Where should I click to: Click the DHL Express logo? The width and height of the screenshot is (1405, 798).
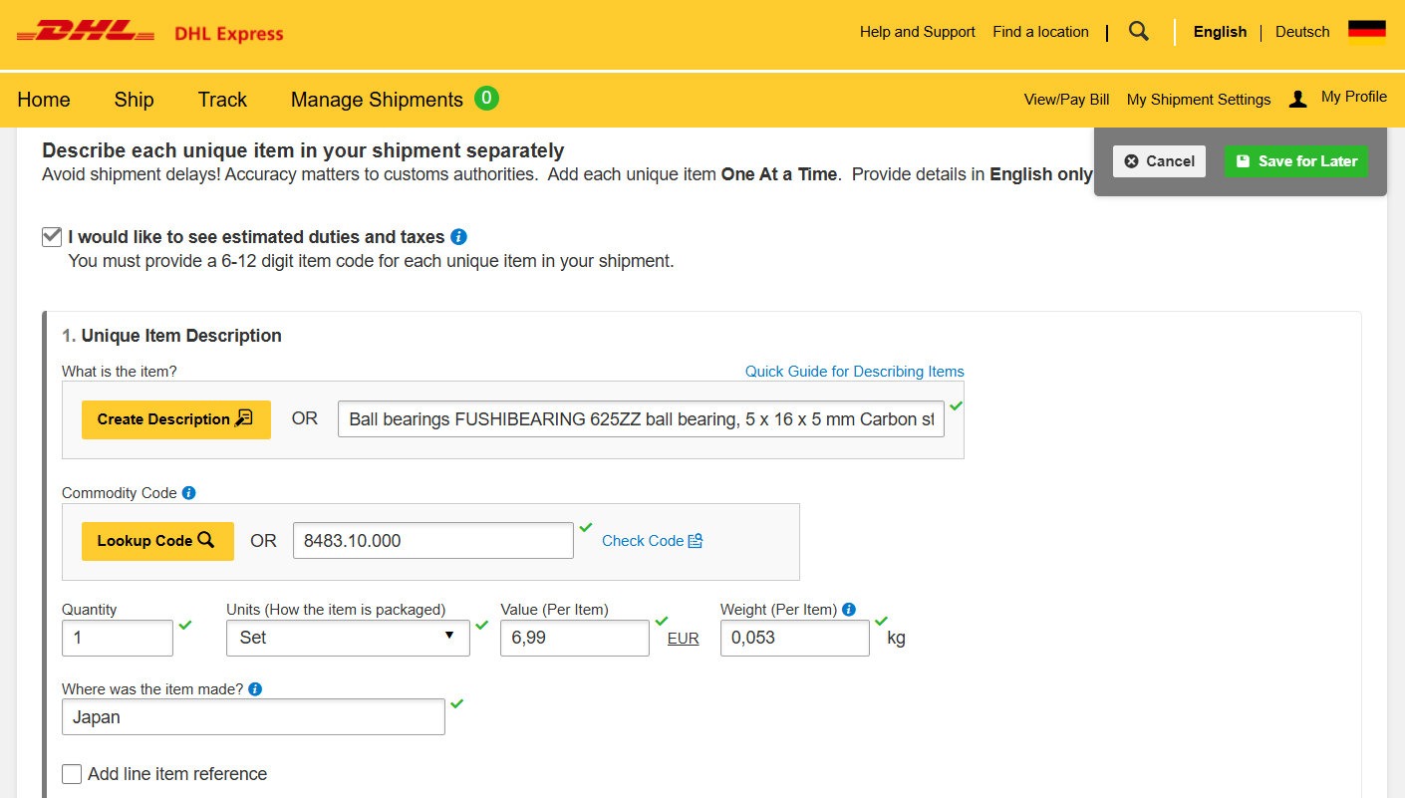(150, 33)
